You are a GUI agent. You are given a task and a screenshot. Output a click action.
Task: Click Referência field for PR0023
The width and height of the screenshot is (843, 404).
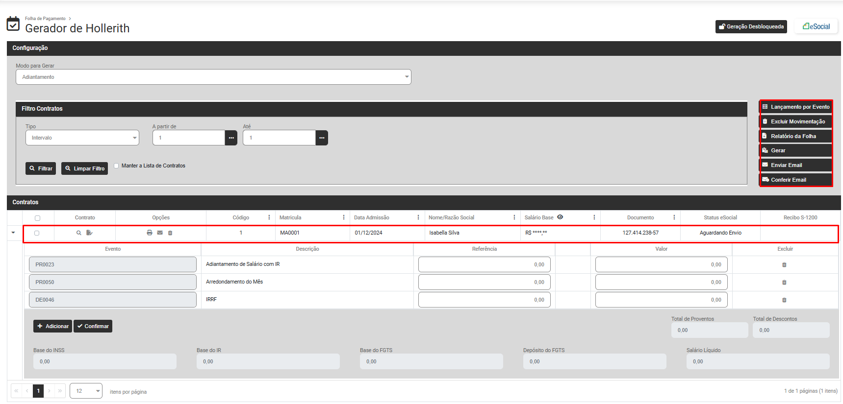pyautogui.click(x=485, y=264)
